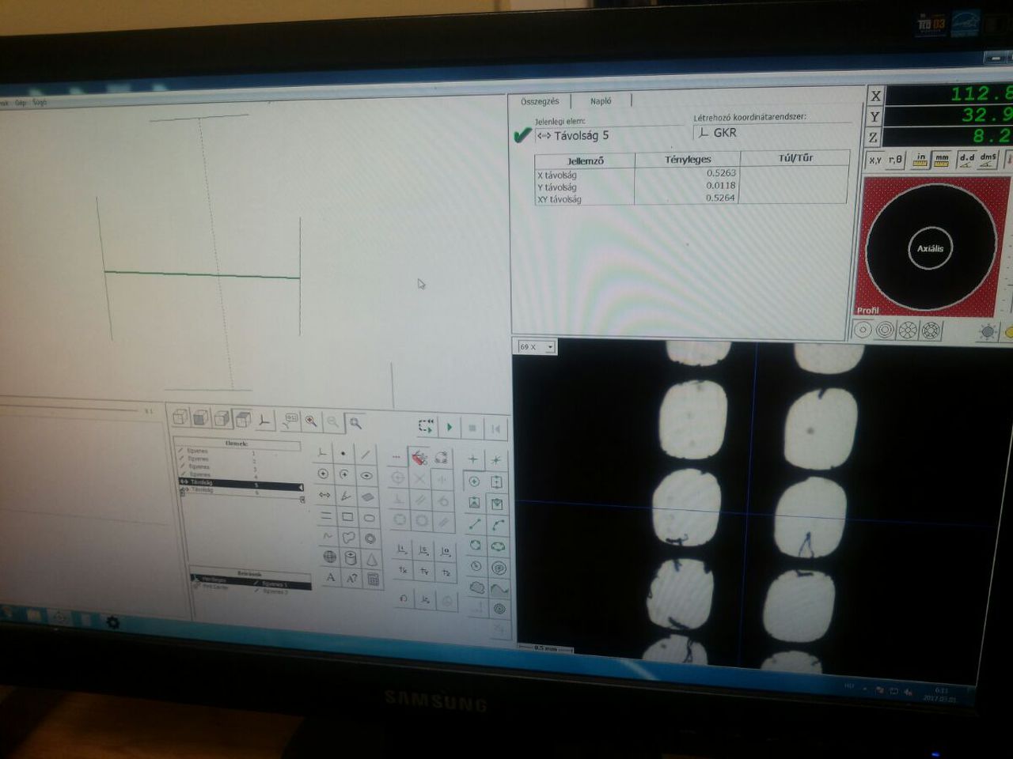Select the text annotation A tool
Image resolution: width=1013 pixels, height=759 pixels.
tap(331, 577)
